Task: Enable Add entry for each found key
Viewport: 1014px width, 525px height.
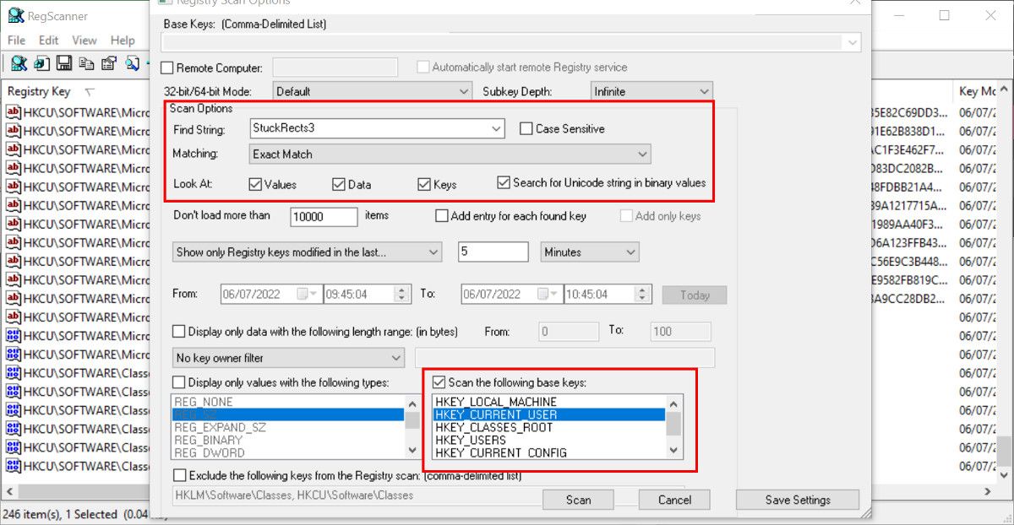Action: pyautogui.click(x=441, y=216)
